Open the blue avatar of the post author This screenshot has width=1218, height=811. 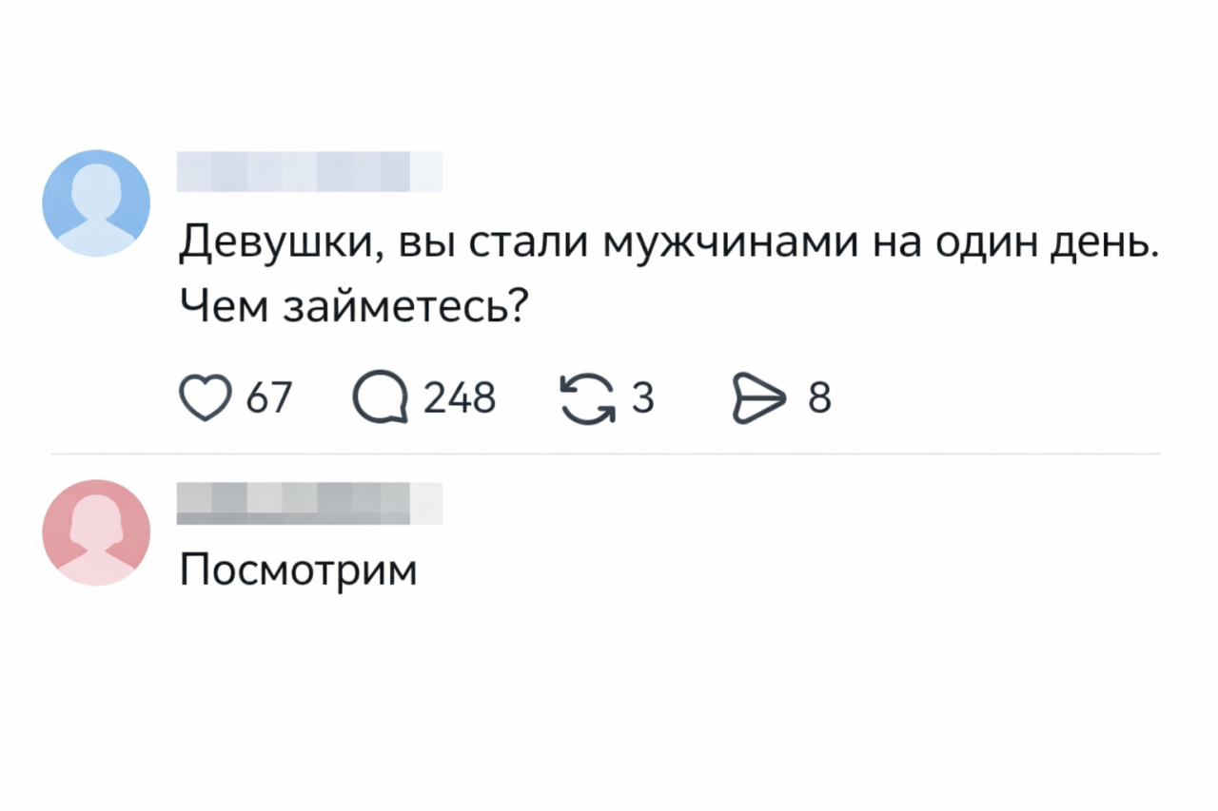[x=96, y=203]
